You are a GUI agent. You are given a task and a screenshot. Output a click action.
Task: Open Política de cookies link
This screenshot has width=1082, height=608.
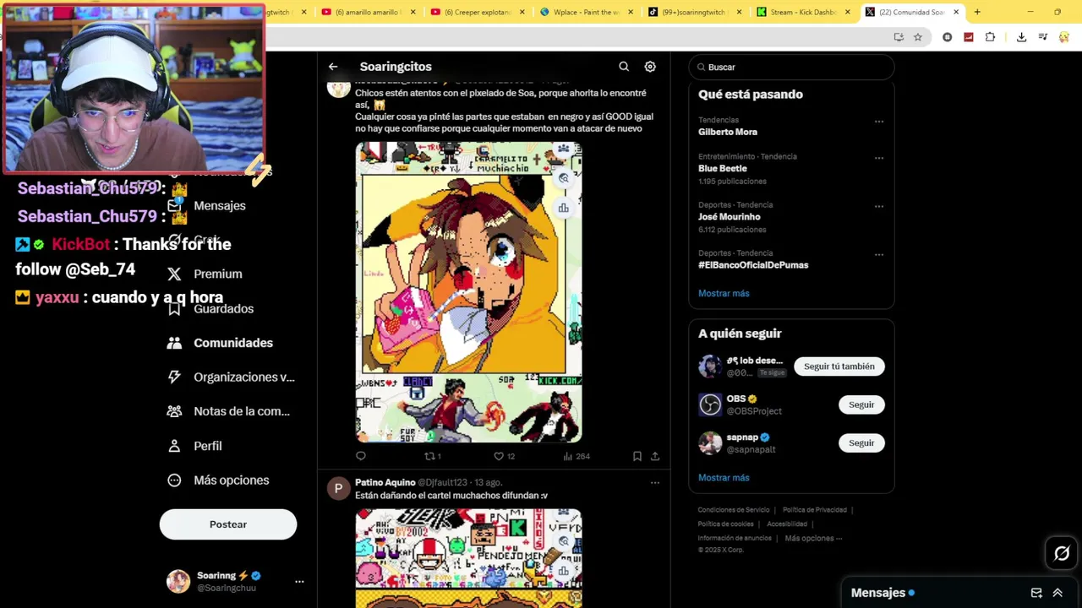pos(725,524)
